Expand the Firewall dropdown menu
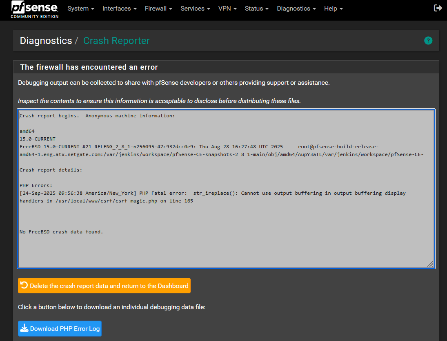This screenshot has height=341, width=447. coord(158,9)
